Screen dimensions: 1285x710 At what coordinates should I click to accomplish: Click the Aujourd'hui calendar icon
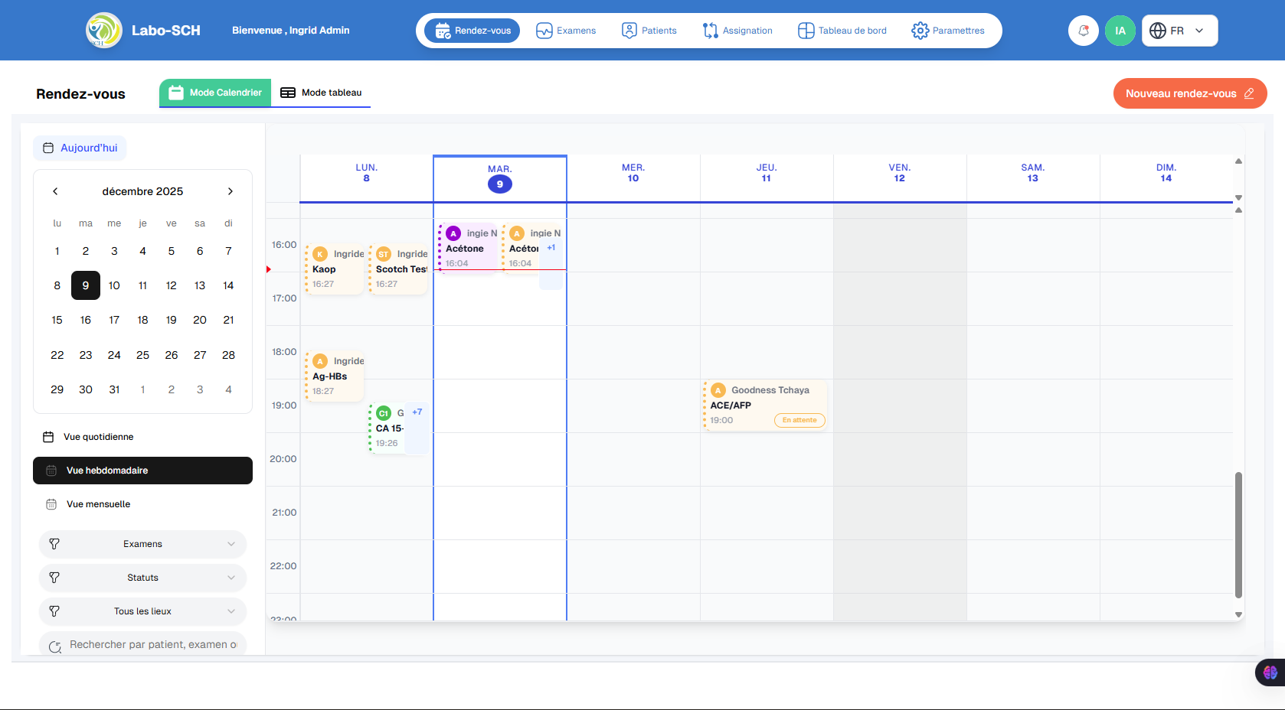pyautogui.click(x=47, y=148)
